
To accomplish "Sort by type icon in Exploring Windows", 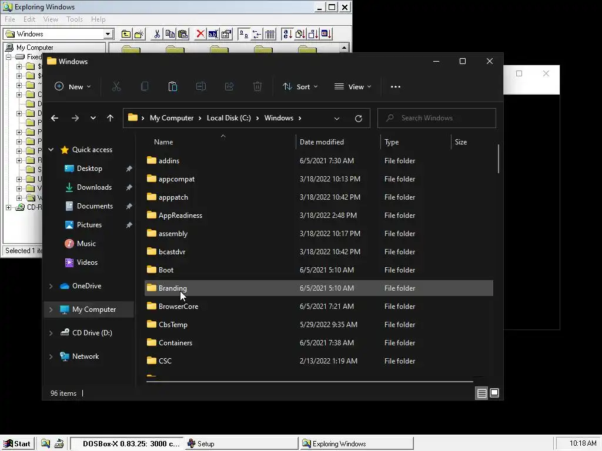I will point(300,34).
